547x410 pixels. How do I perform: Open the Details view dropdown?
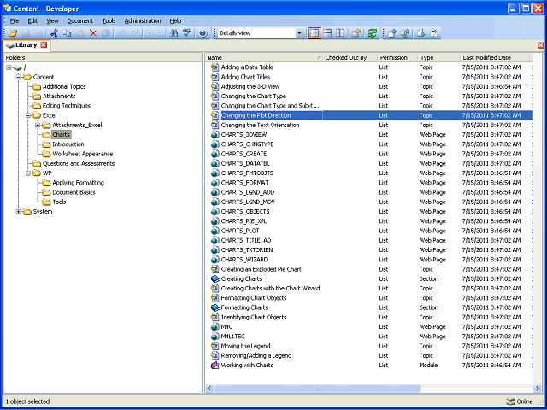299,33
